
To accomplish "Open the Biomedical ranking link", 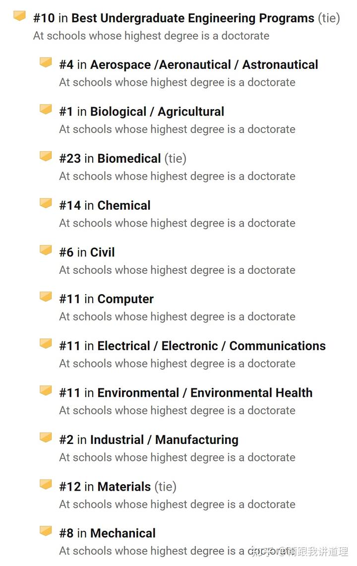I will tap(129, 158).
